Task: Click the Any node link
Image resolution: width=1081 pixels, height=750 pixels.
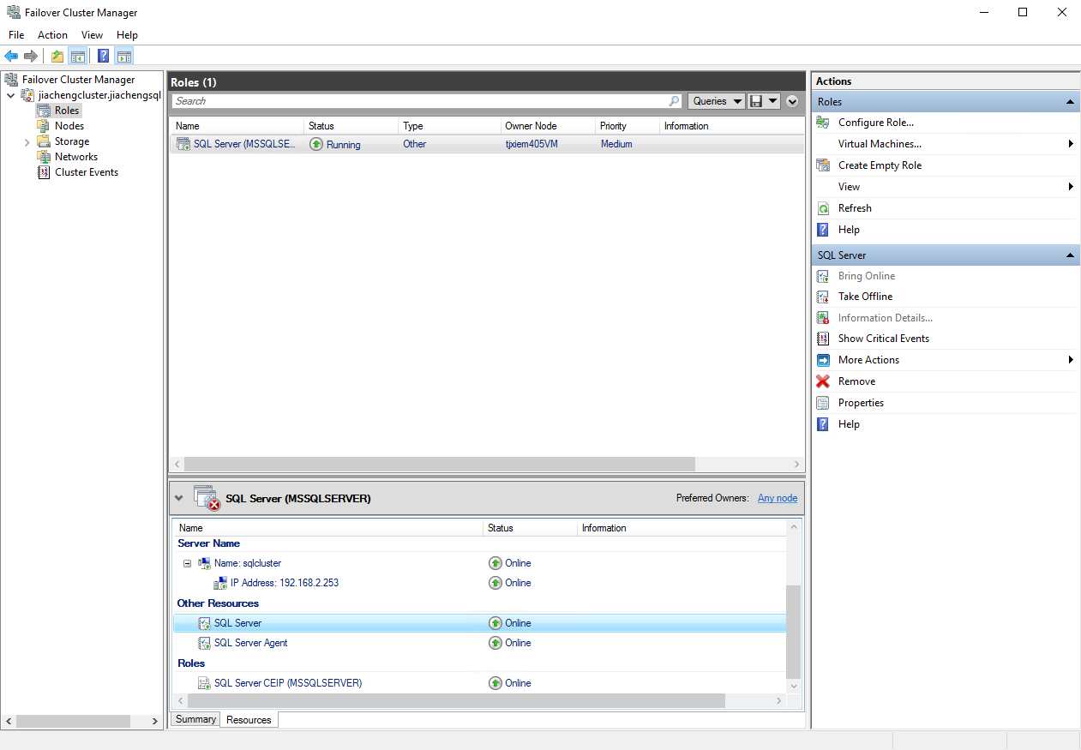Action: tap(778, 498)
